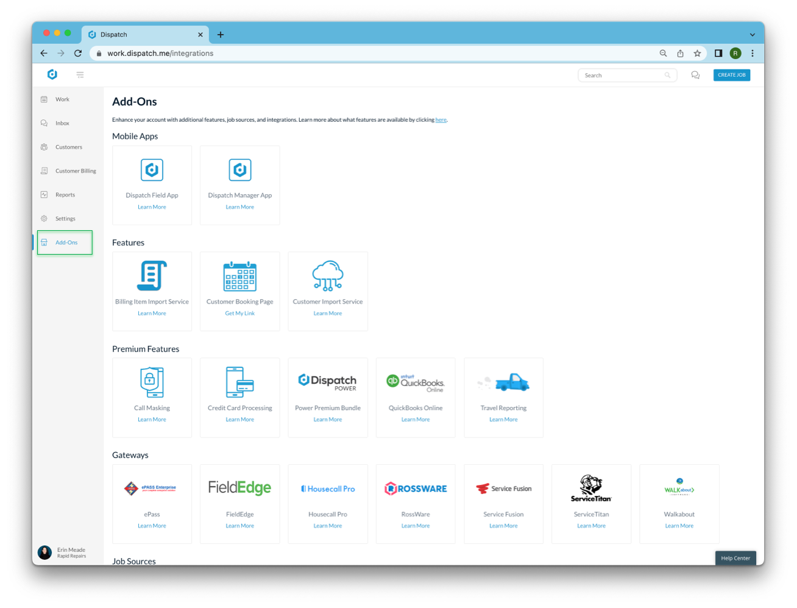Click the Customer Booking Page calendar icon

(x=239, y=277)
